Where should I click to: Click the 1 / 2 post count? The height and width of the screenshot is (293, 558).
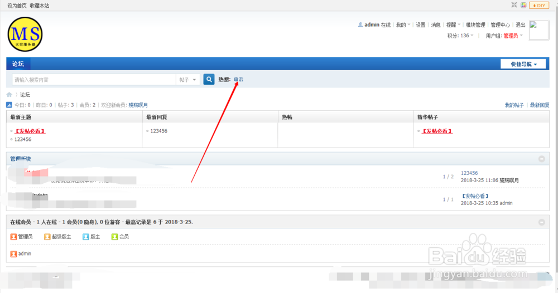pos(448,177)
